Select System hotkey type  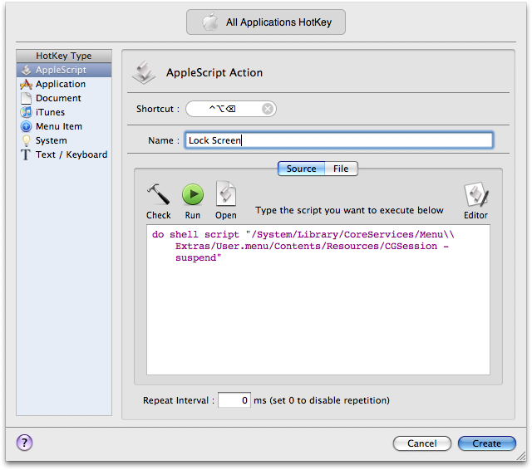point(64,140)
